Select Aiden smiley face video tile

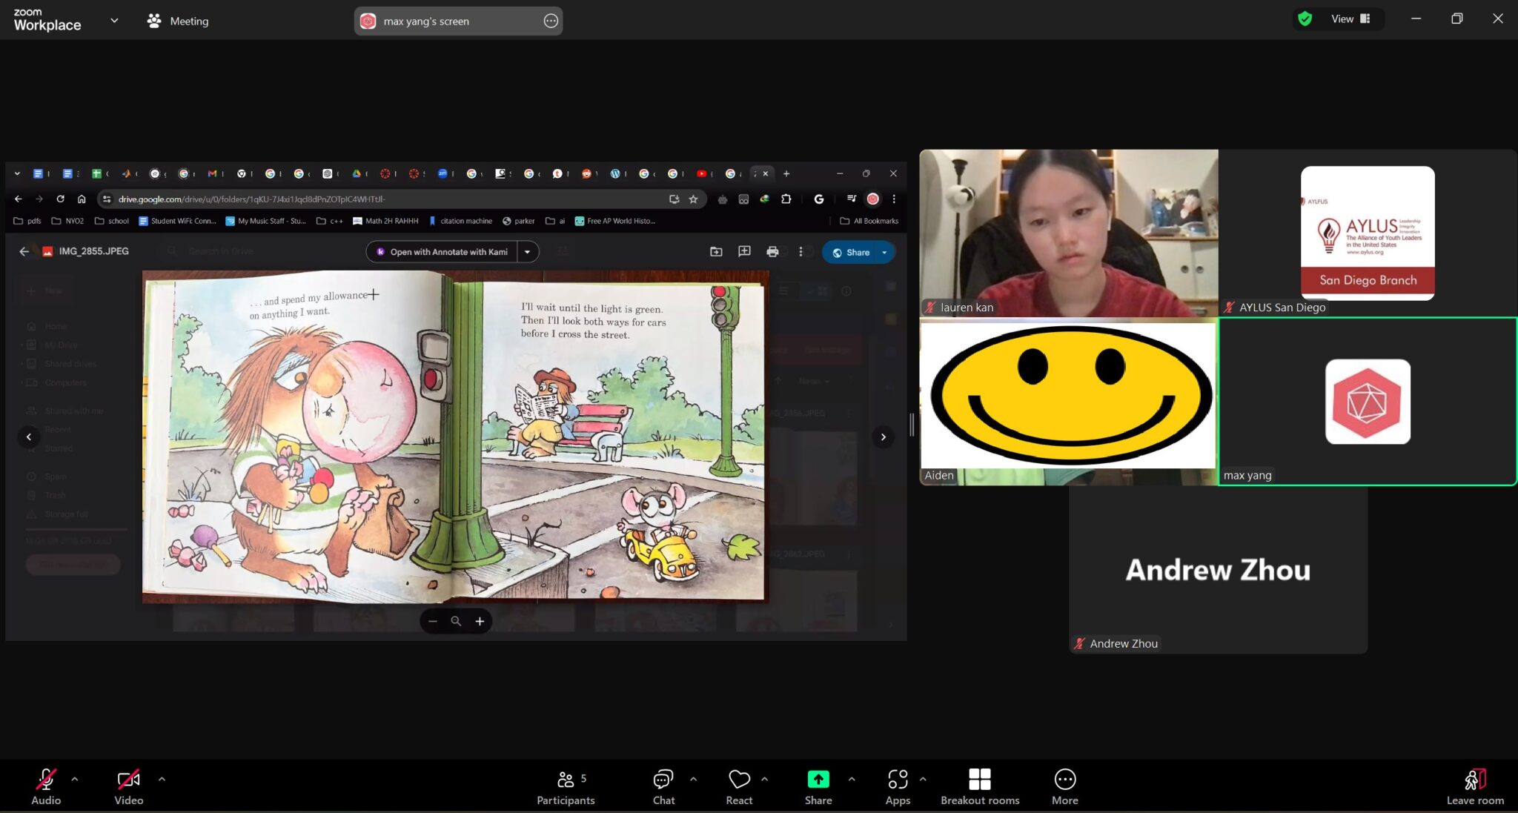click(1068, 402)
